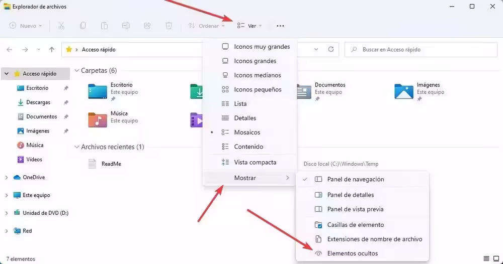Click the three-dots more options button
The height and width of the screenshot is (264, 503).
[281, 26]
